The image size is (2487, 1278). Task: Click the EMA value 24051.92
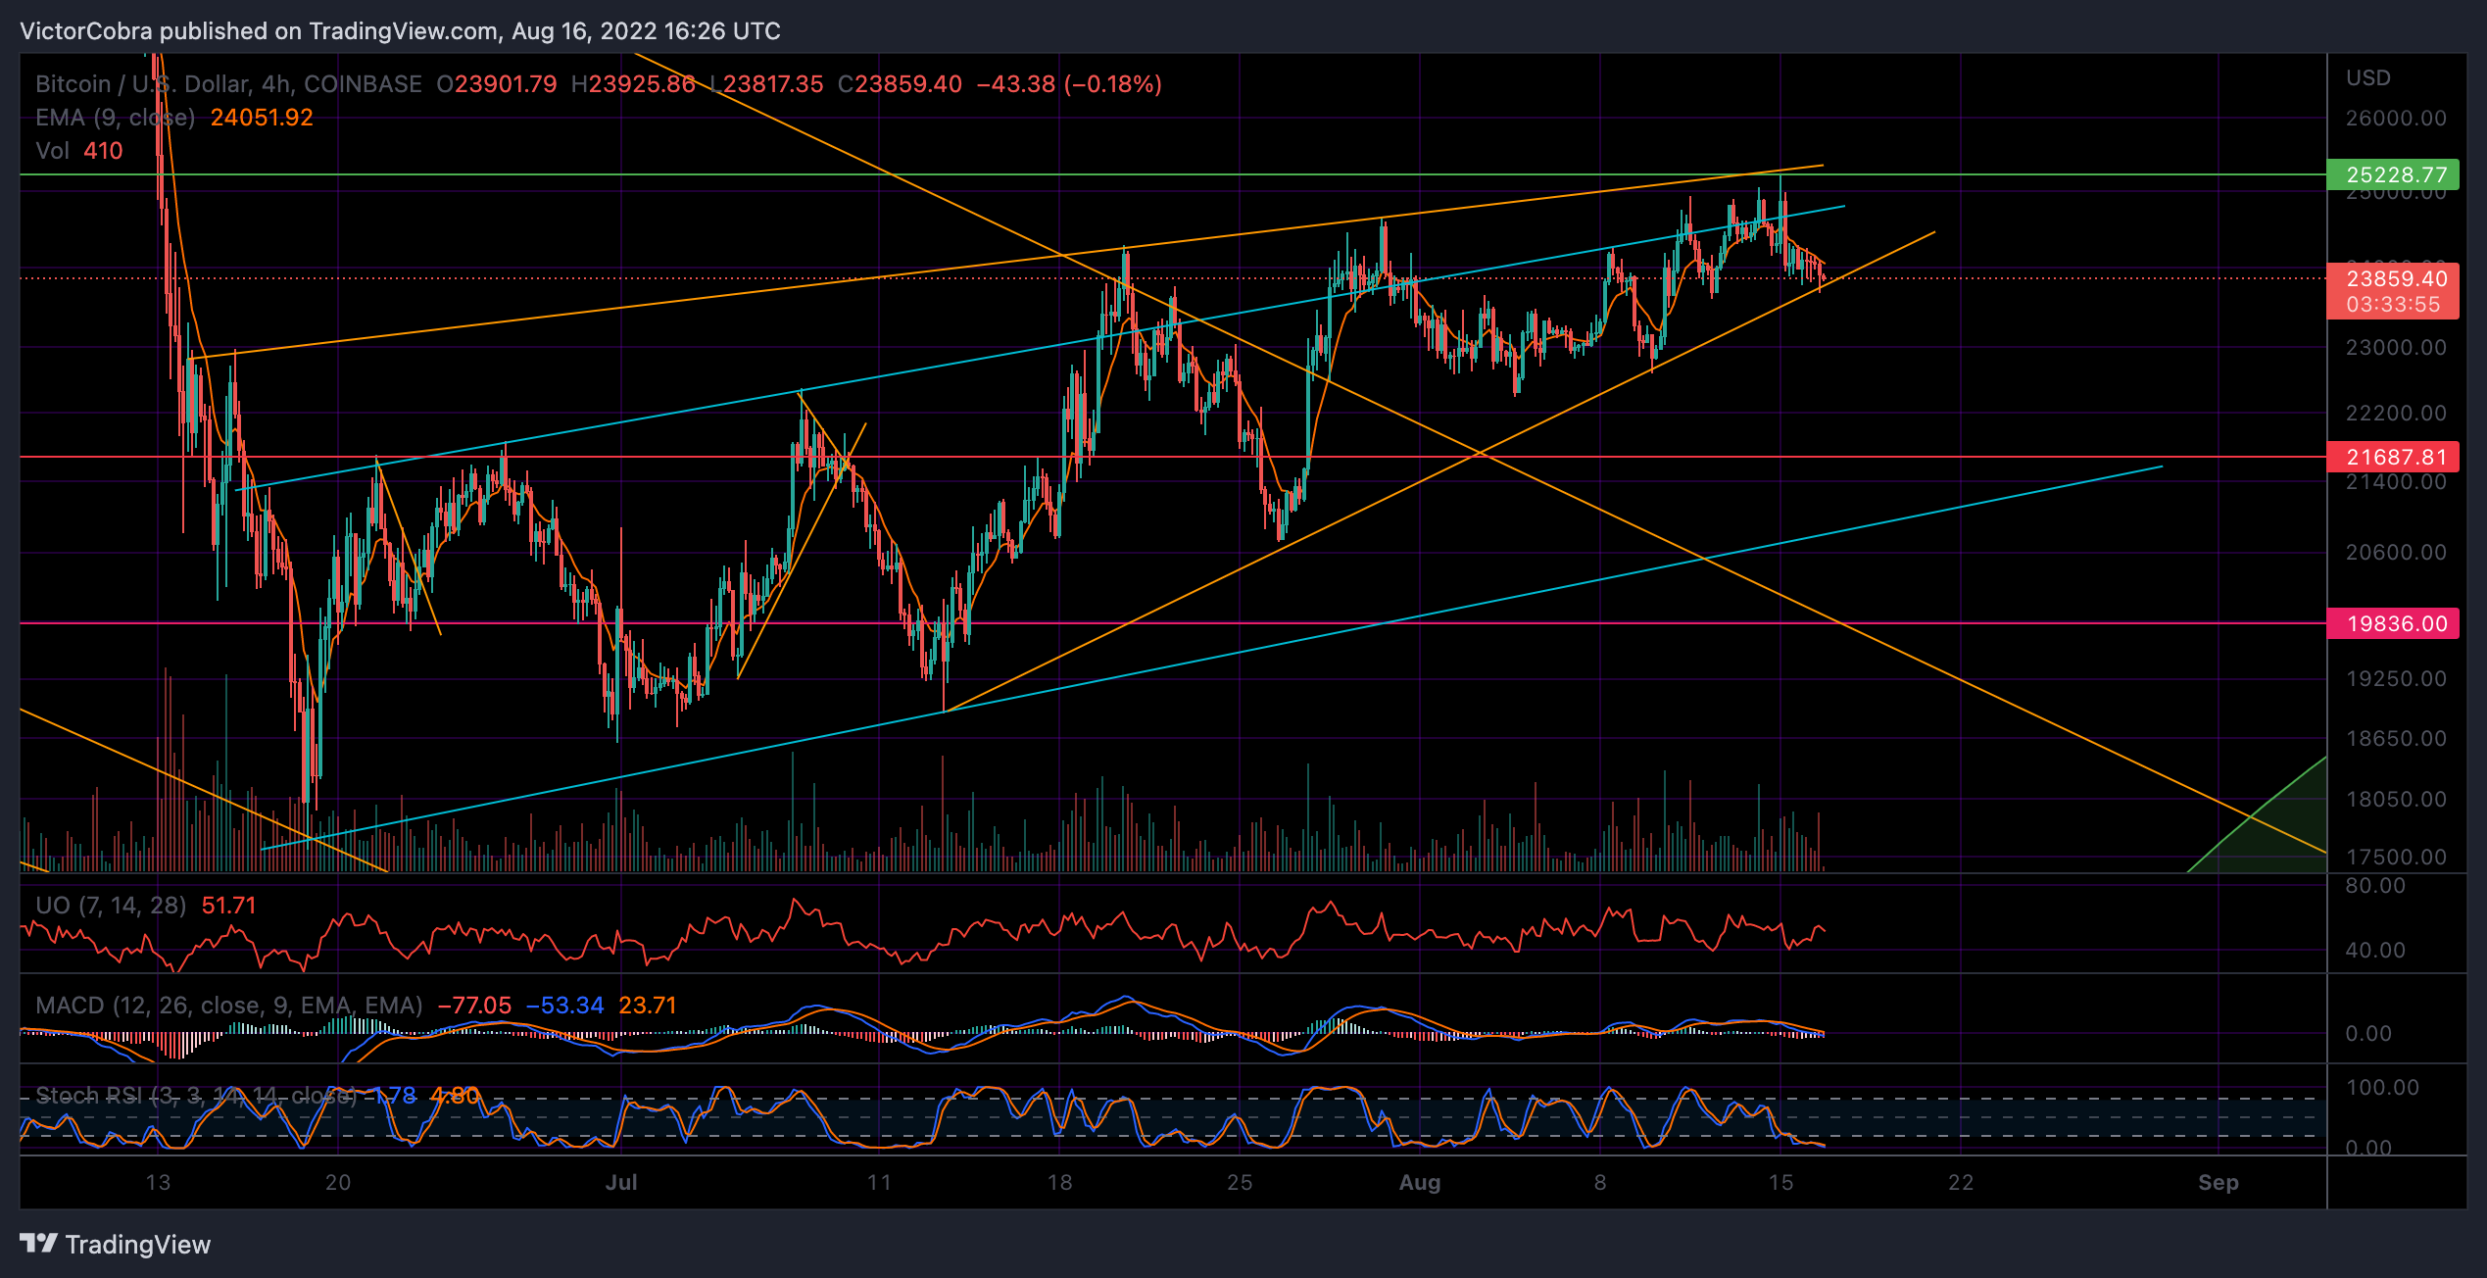[262, 118]
